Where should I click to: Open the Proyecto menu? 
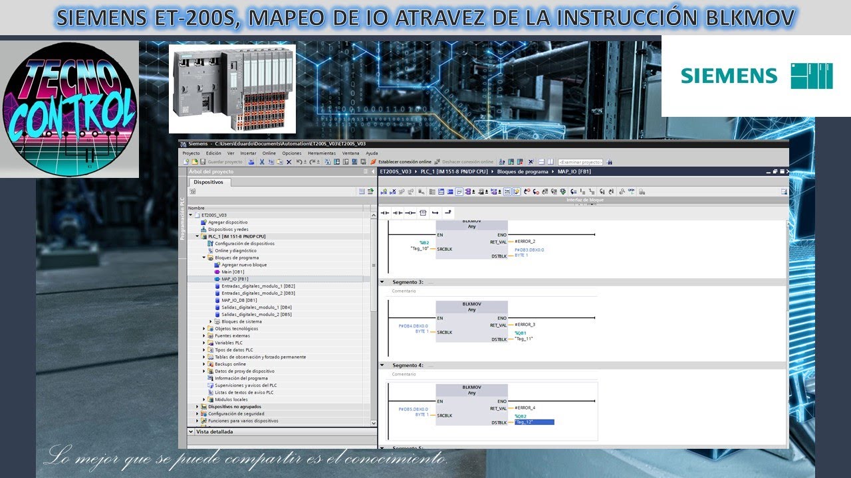(191, 153)
